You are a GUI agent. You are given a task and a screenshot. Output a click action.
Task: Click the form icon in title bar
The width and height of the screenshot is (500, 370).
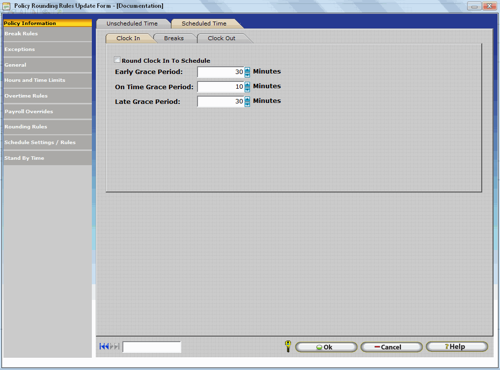(x=6, y=6)
